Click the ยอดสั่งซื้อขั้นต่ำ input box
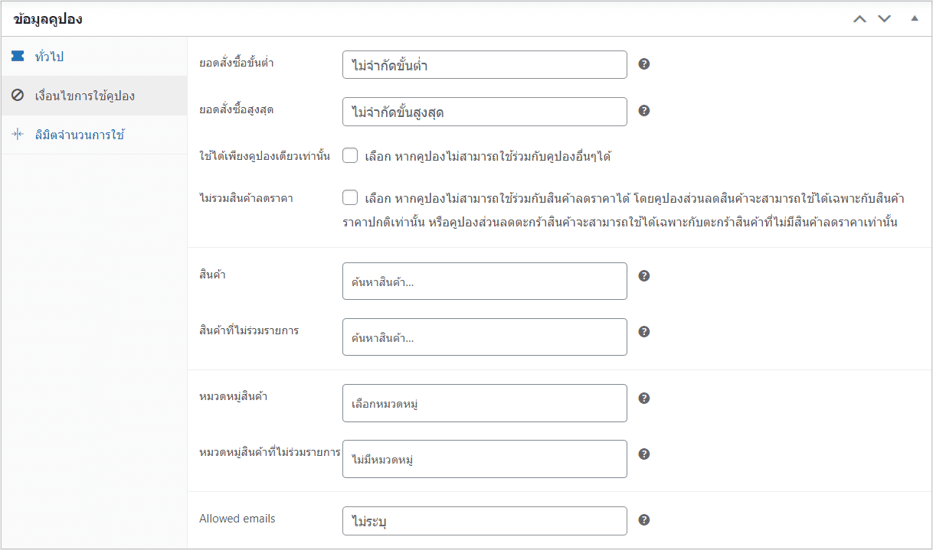Screen dimensions: 933x550 (x=485, y=64)
